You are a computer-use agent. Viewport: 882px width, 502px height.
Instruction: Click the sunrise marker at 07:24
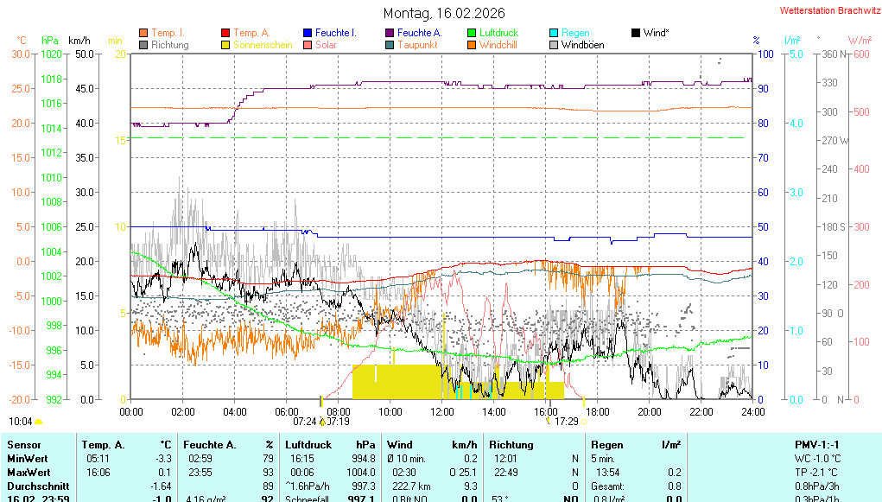pyautogui.click(x=321, y=422)
